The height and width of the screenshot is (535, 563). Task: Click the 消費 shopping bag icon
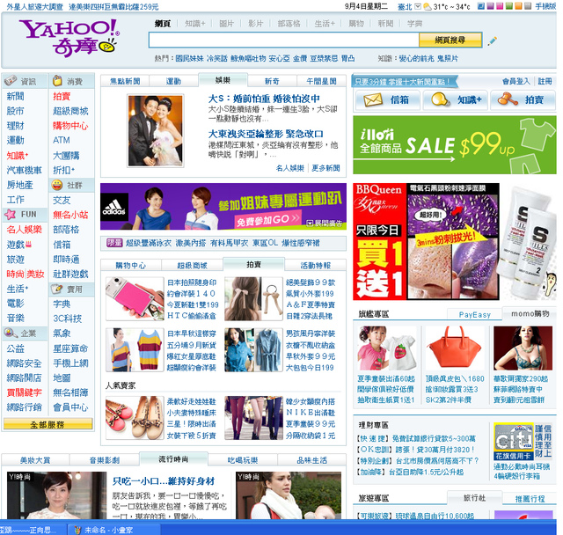click(x=57, y=81)
